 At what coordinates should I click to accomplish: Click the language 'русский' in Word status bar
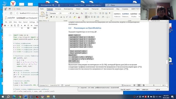67,85
